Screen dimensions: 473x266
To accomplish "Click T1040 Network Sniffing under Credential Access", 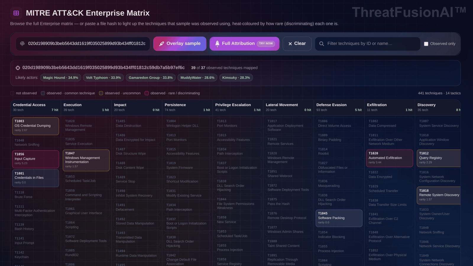I will point(35,142).
